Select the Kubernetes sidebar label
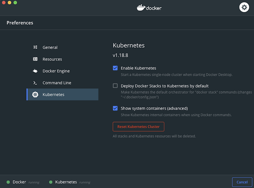The image size is (254, 188). [53, 95]
